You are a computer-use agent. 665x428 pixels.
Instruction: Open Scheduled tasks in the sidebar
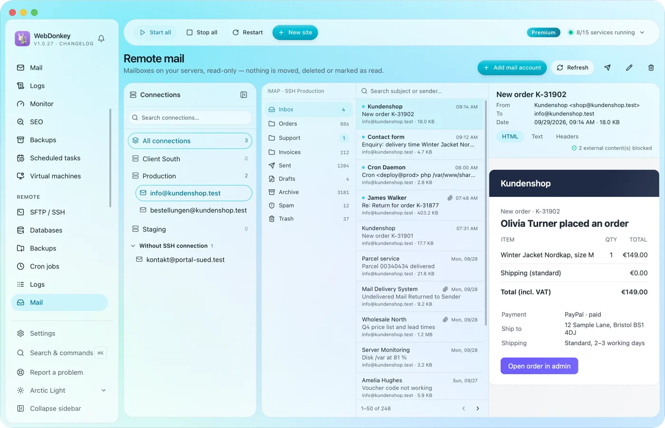(x=59, y=158)
